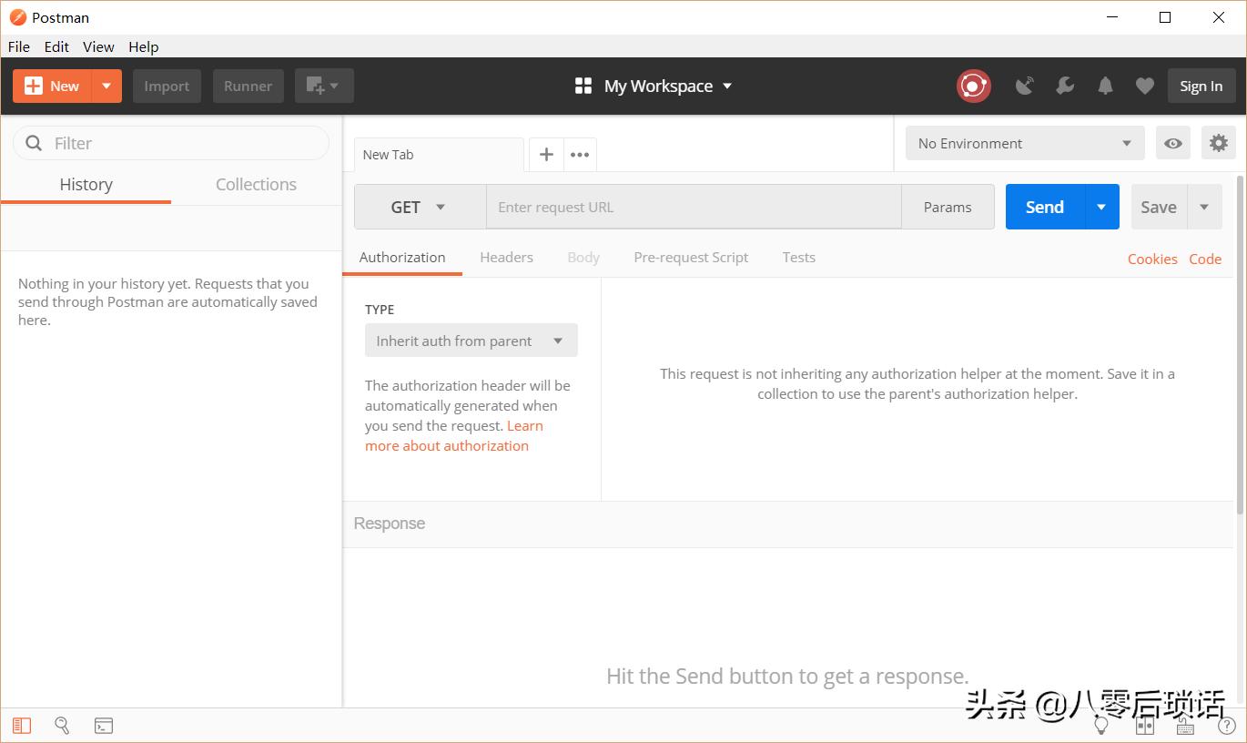Click the "Nothing in your history yet" text

pyautogui.click(x=167, y=302)
